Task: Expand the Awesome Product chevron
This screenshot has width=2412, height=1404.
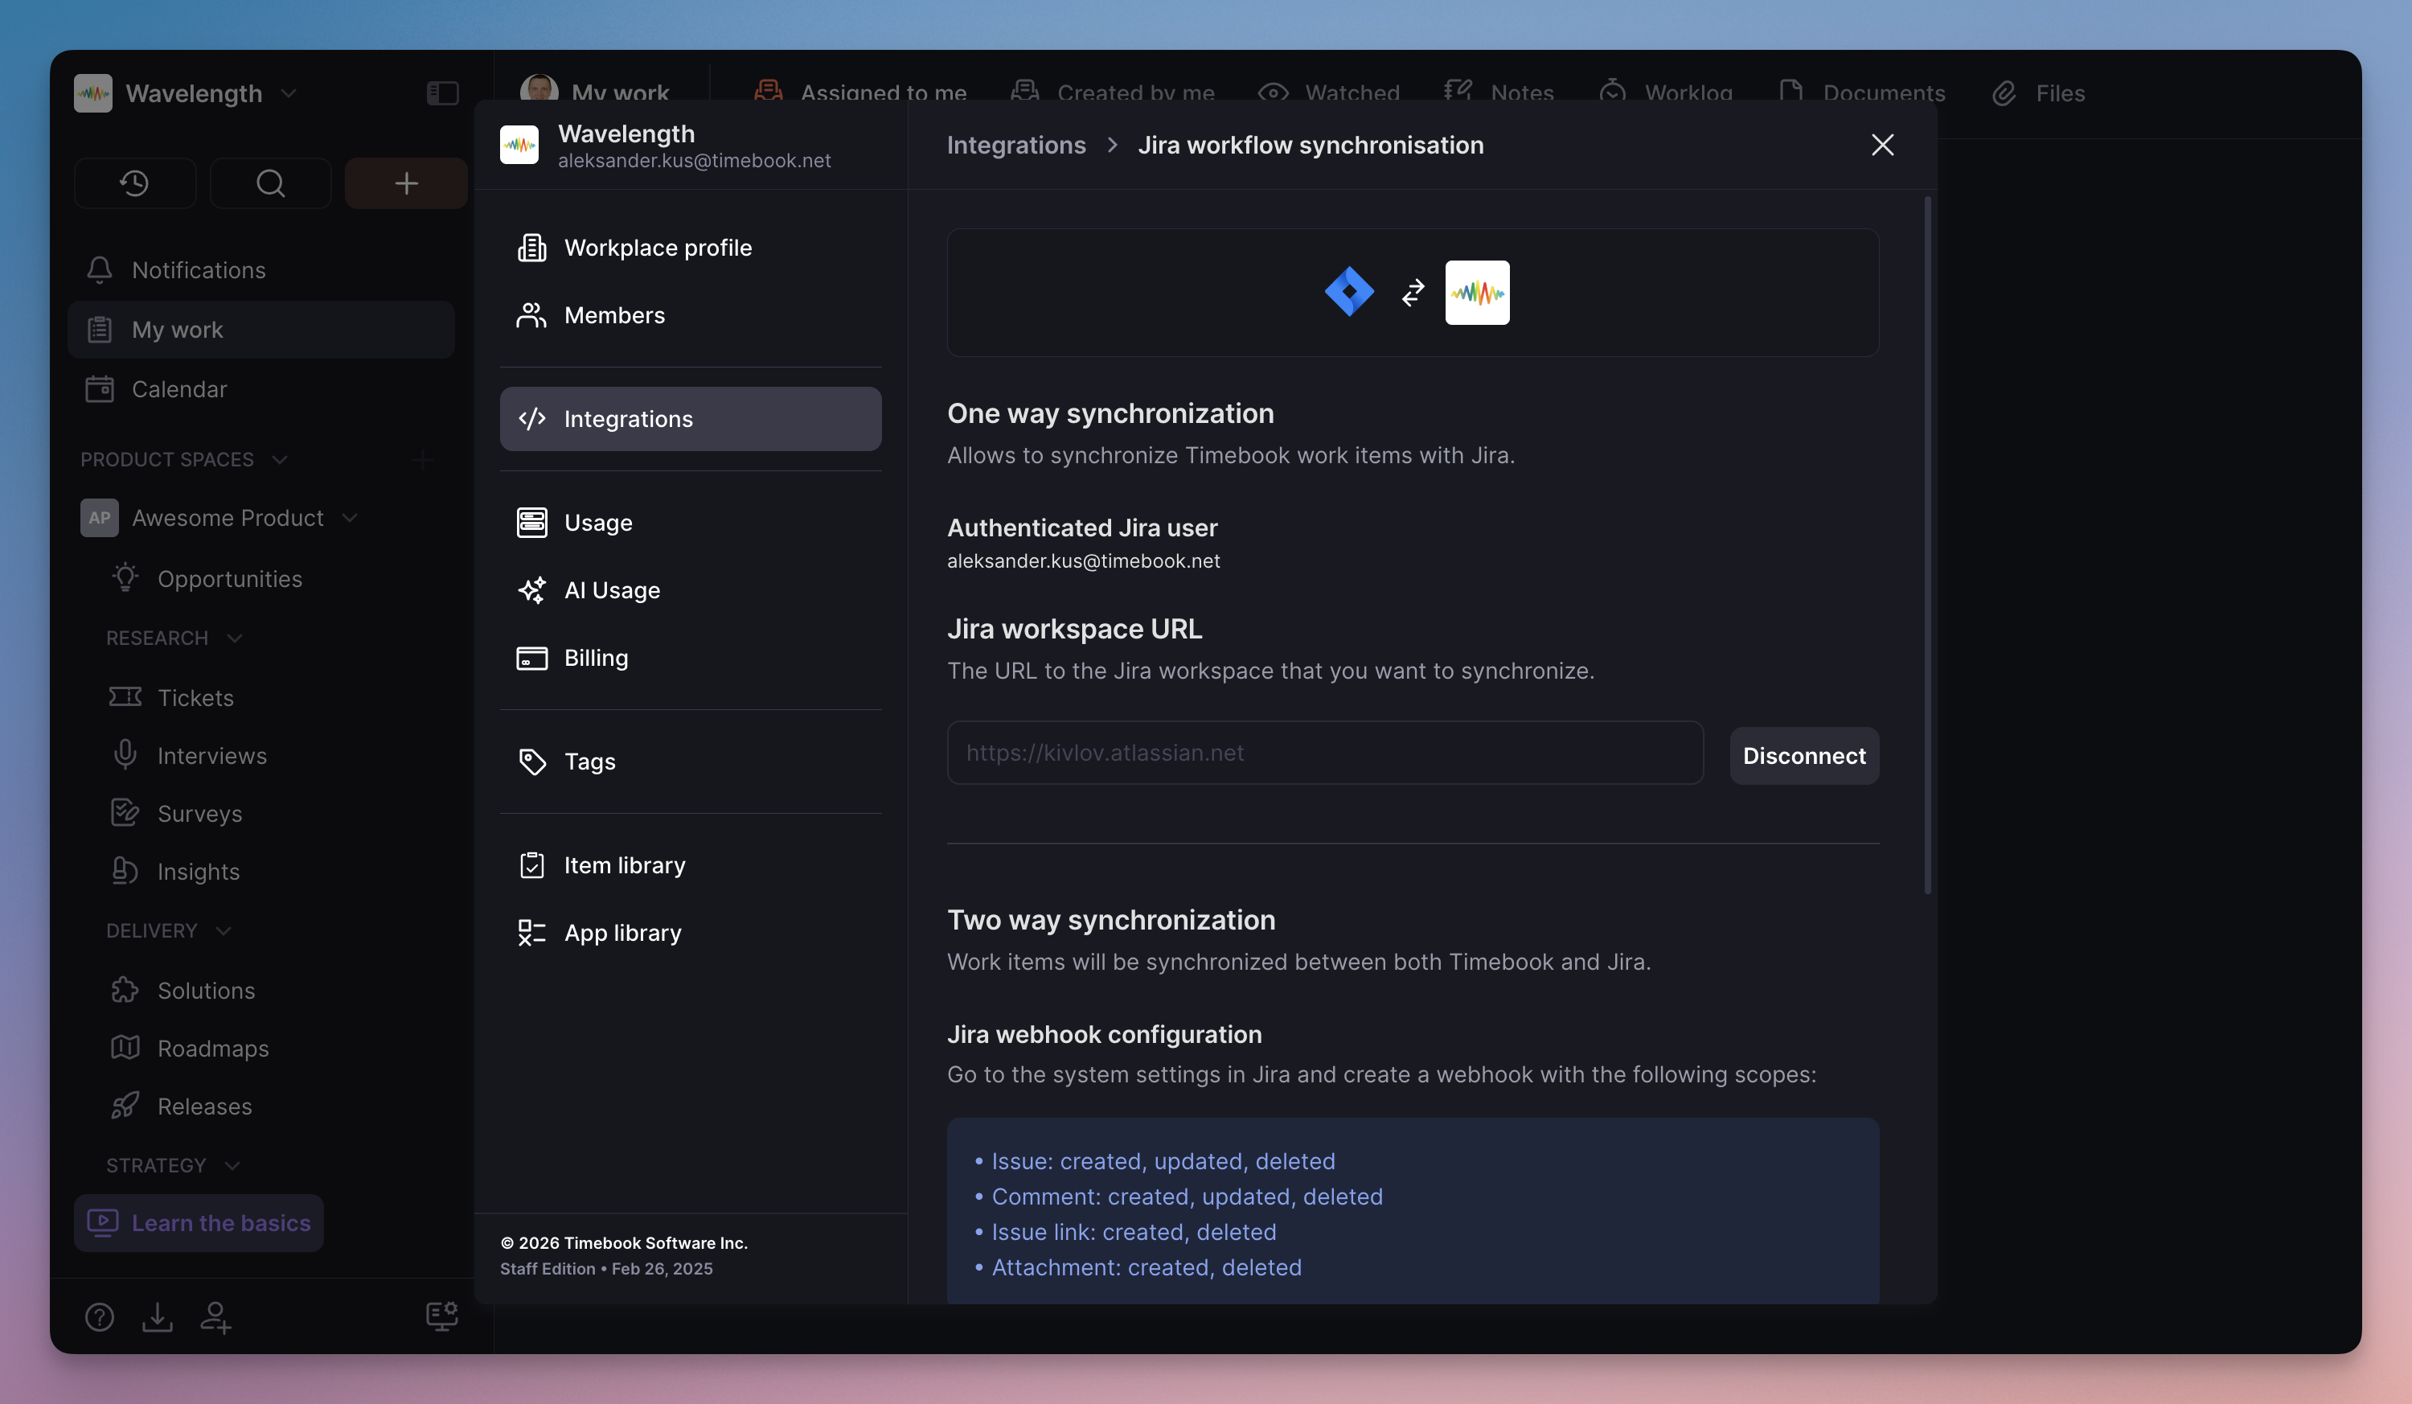Action: click(350, 518)
